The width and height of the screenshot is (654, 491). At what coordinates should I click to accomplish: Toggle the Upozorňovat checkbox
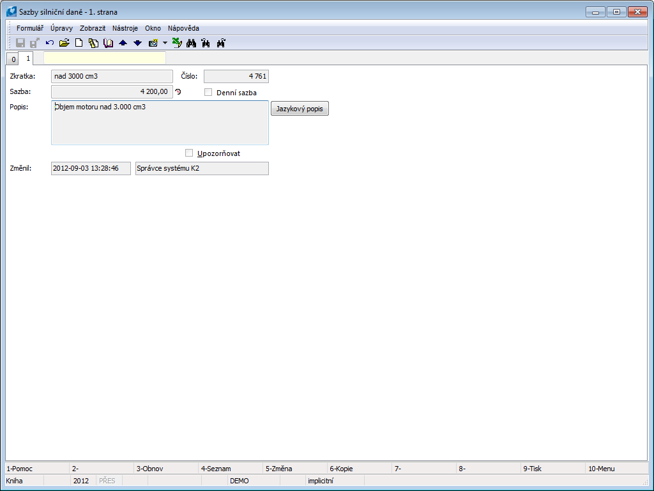pos(189,153)
